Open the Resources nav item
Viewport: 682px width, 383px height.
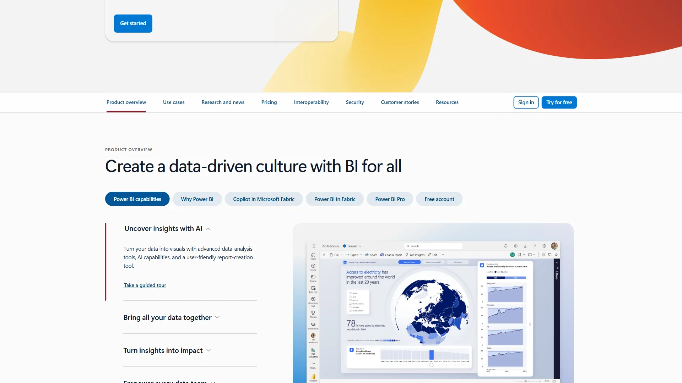point(447,102)
